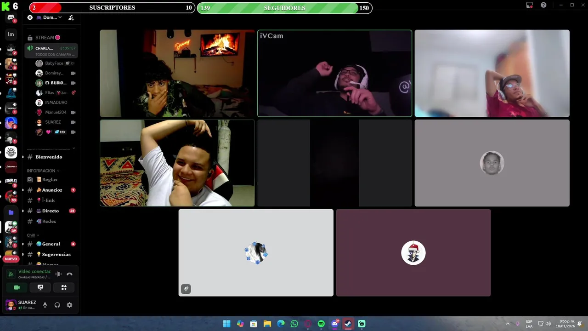Click the SEGUIDORES progress bar
588x331 pixels.
tap(285, 8)
